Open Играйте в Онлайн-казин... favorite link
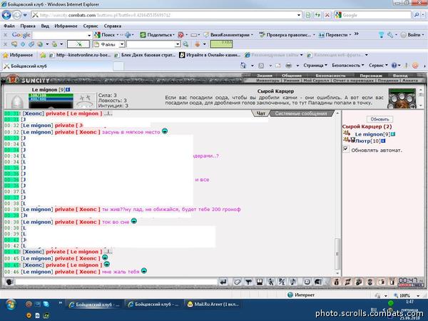Screen dimensions: 428x321 click(x=210, y=55)
